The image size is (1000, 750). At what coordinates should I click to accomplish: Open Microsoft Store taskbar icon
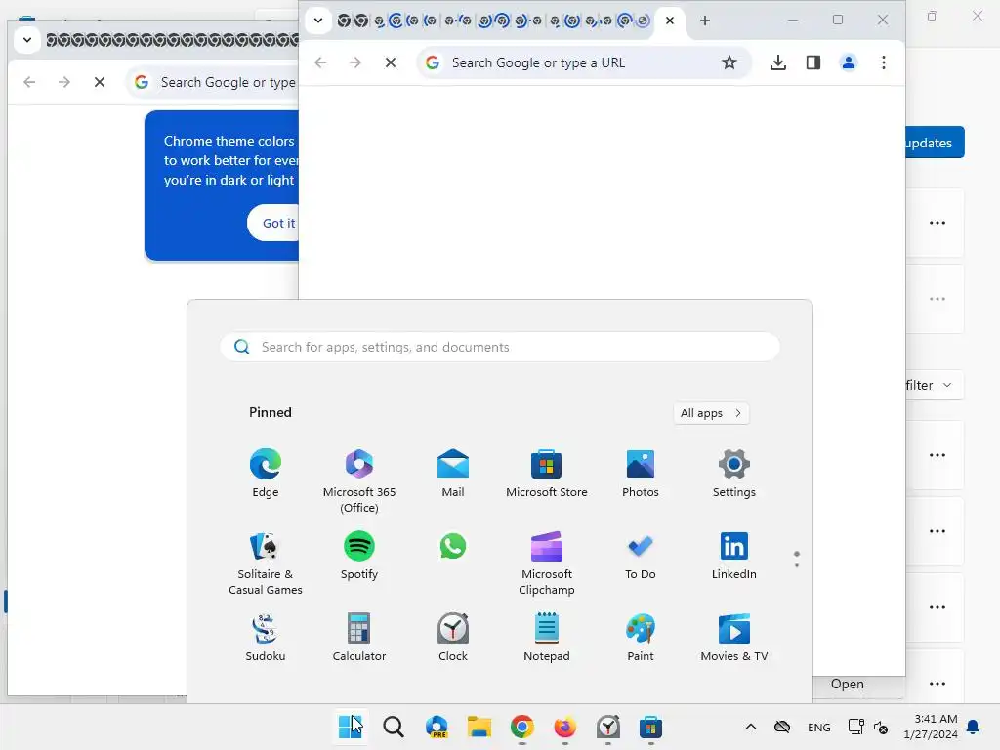tap(650, 727)
